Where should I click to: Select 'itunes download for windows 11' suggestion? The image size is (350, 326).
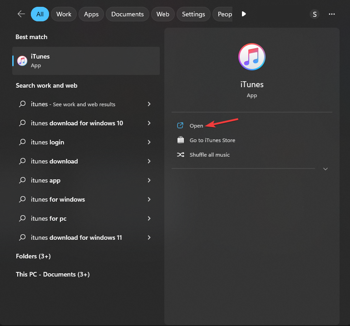point(86,237)
